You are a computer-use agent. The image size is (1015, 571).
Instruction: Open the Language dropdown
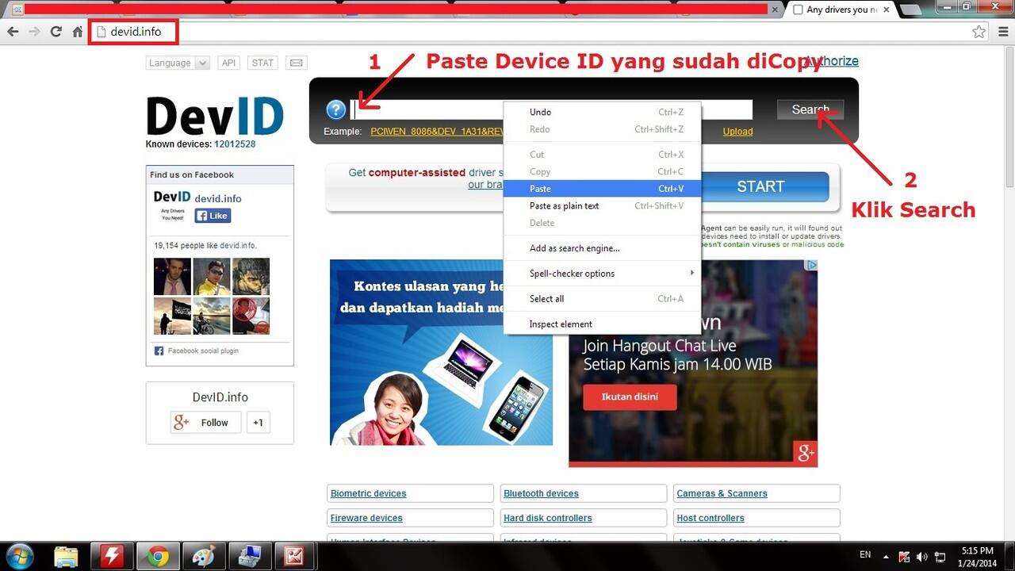[176, 63]
